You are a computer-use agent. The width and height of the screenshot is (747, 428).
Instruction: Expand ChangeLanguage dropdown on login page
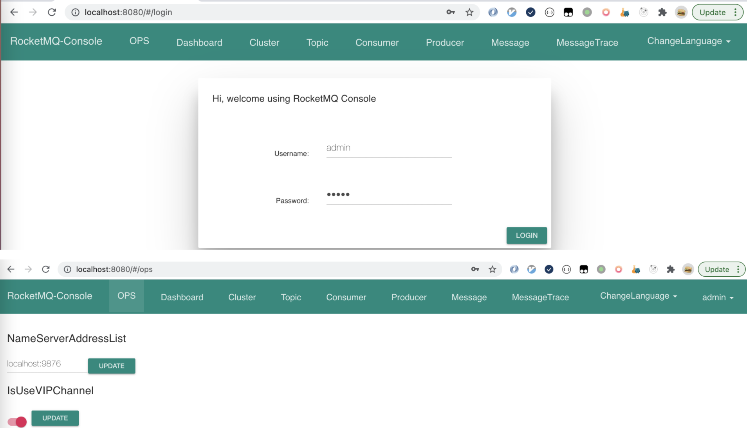(689, 41)
